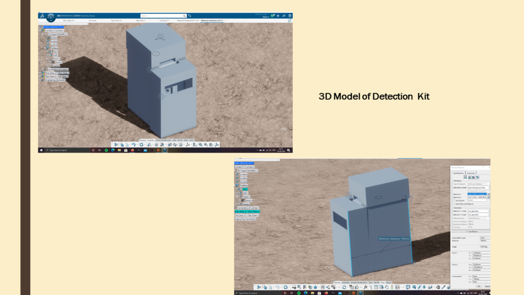This screenshot has height=295, width=524.
Task: Toggle the Axis System checkbox
Action: (x=454, y=200)
